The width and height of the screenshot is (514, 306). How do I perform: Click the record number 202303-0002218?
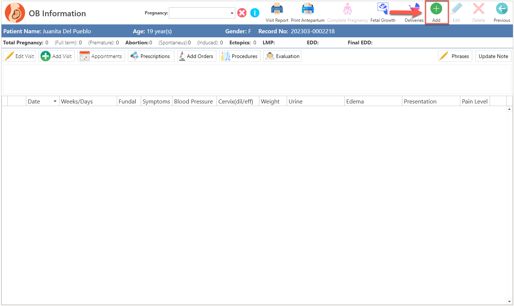[313, 31]
